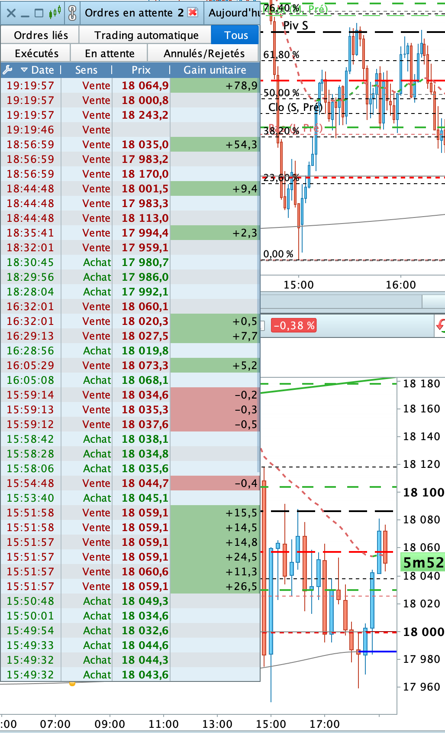This screenshot has height=733, width=445.
Task: Click the Piv S pivot label on chart
Action: pyautogui.click(x=296, y=26)
